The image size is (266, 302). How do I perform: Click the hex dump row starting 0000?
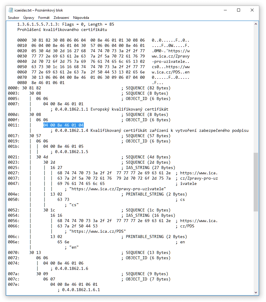(104, 40)
